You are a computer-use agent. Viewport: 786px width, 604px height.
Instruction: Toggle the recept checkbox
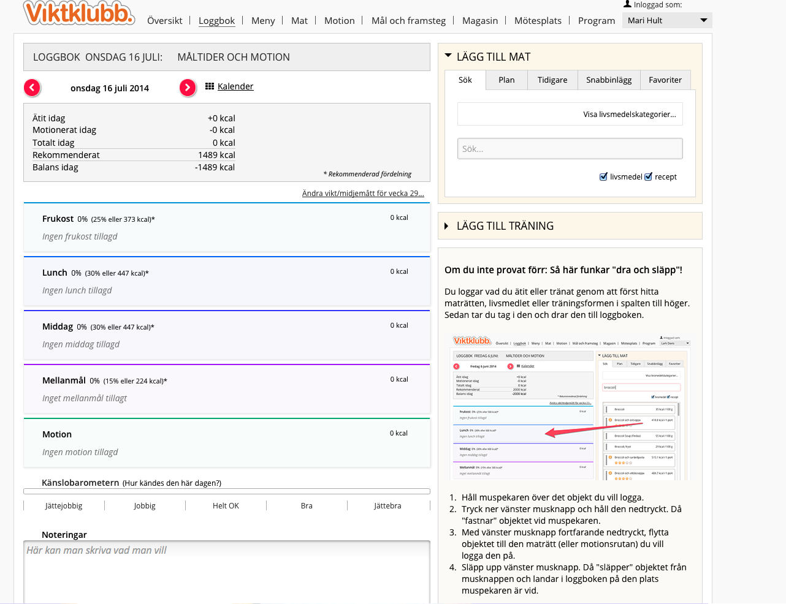(648, 177)
